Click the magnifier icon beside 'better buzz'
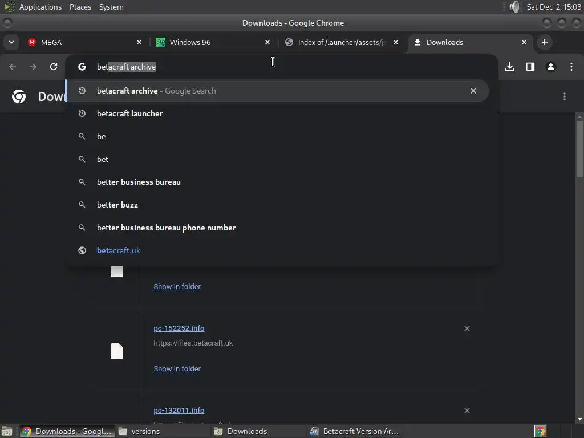584x438 pixels. 82,205
